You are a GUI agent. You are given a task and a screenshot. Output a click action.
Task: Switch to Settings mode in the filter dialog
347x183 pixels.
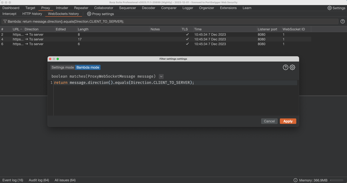click(x=63, y=67)
